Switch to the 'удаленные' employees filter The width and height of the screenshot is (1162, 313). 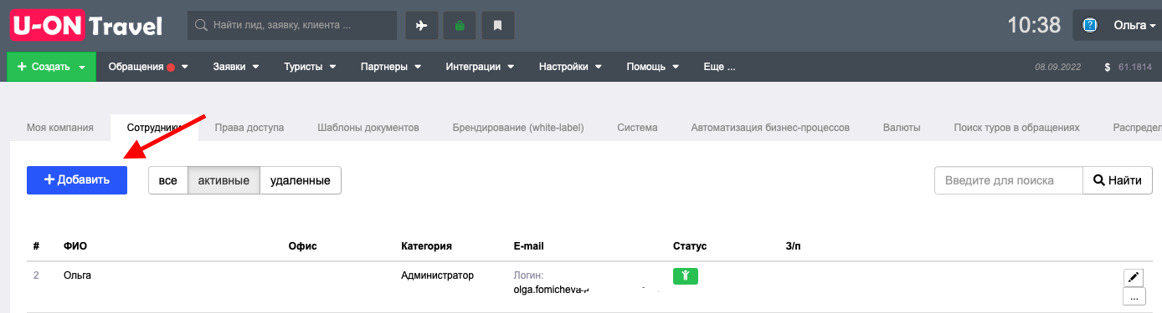tap(300, 180)
